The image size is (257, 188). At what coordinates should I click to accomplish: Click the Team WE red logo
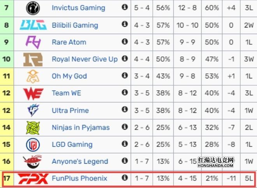33,94
